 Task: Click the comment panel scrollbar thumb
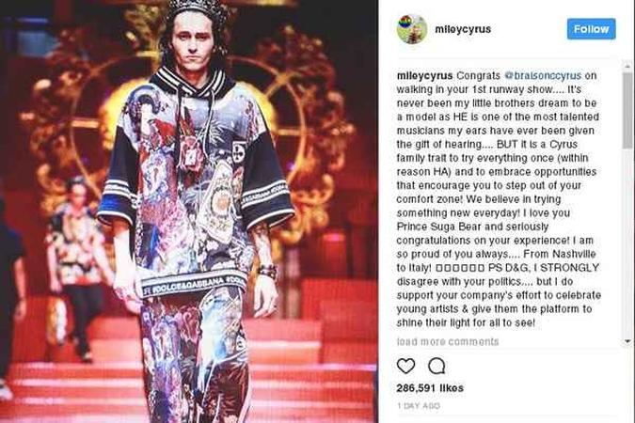coord(627,109)
